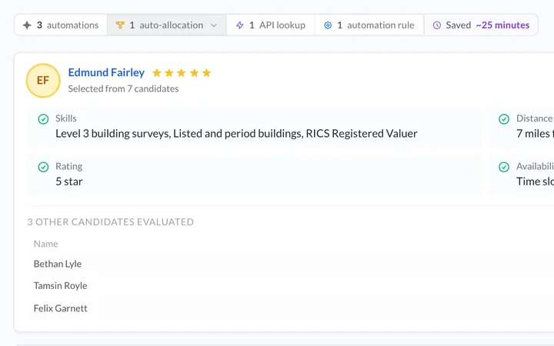Click the EF avatar circle

click(43, 81)
